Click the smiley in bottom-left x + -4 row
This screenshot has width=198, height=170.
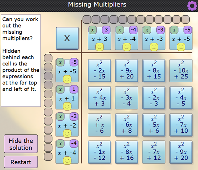67,160
